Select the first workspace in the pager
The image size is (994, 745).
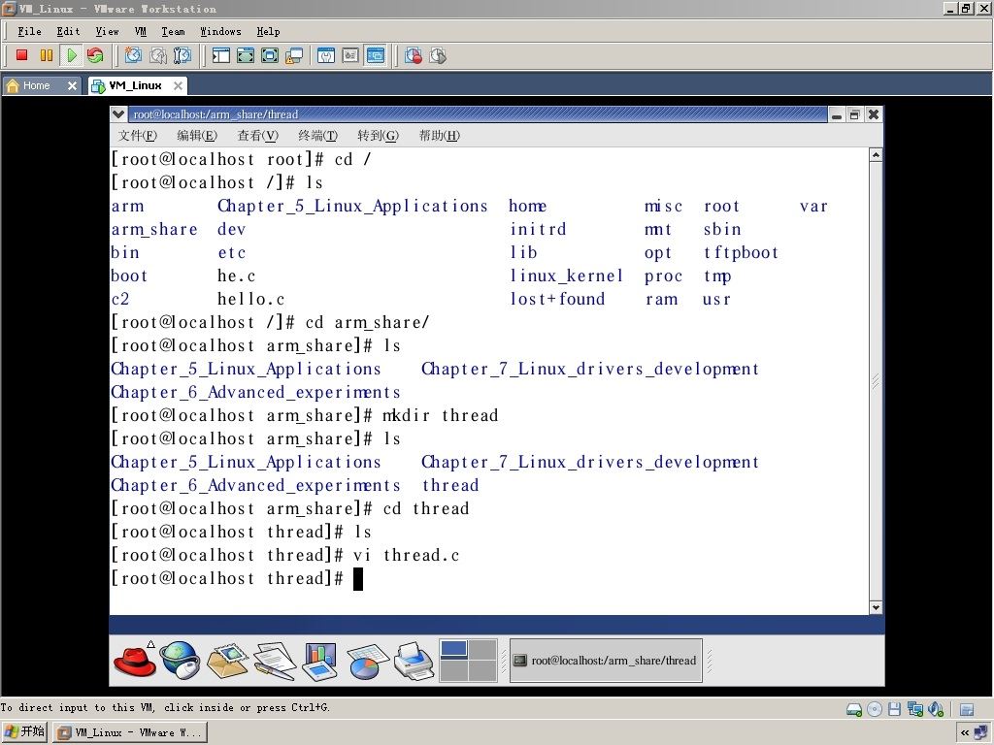(454, 649)
